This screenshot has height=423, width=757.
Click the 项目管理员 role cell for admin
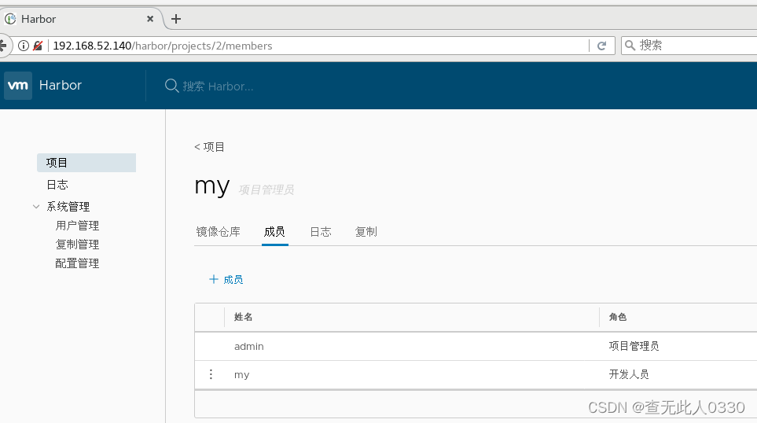pos(634,346)
